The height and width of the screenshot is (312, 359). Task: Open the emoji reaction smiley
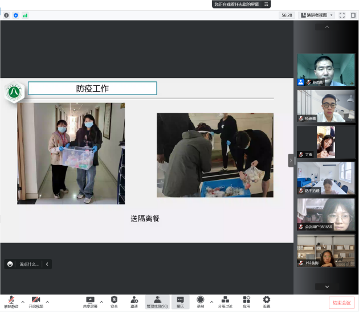10,264
